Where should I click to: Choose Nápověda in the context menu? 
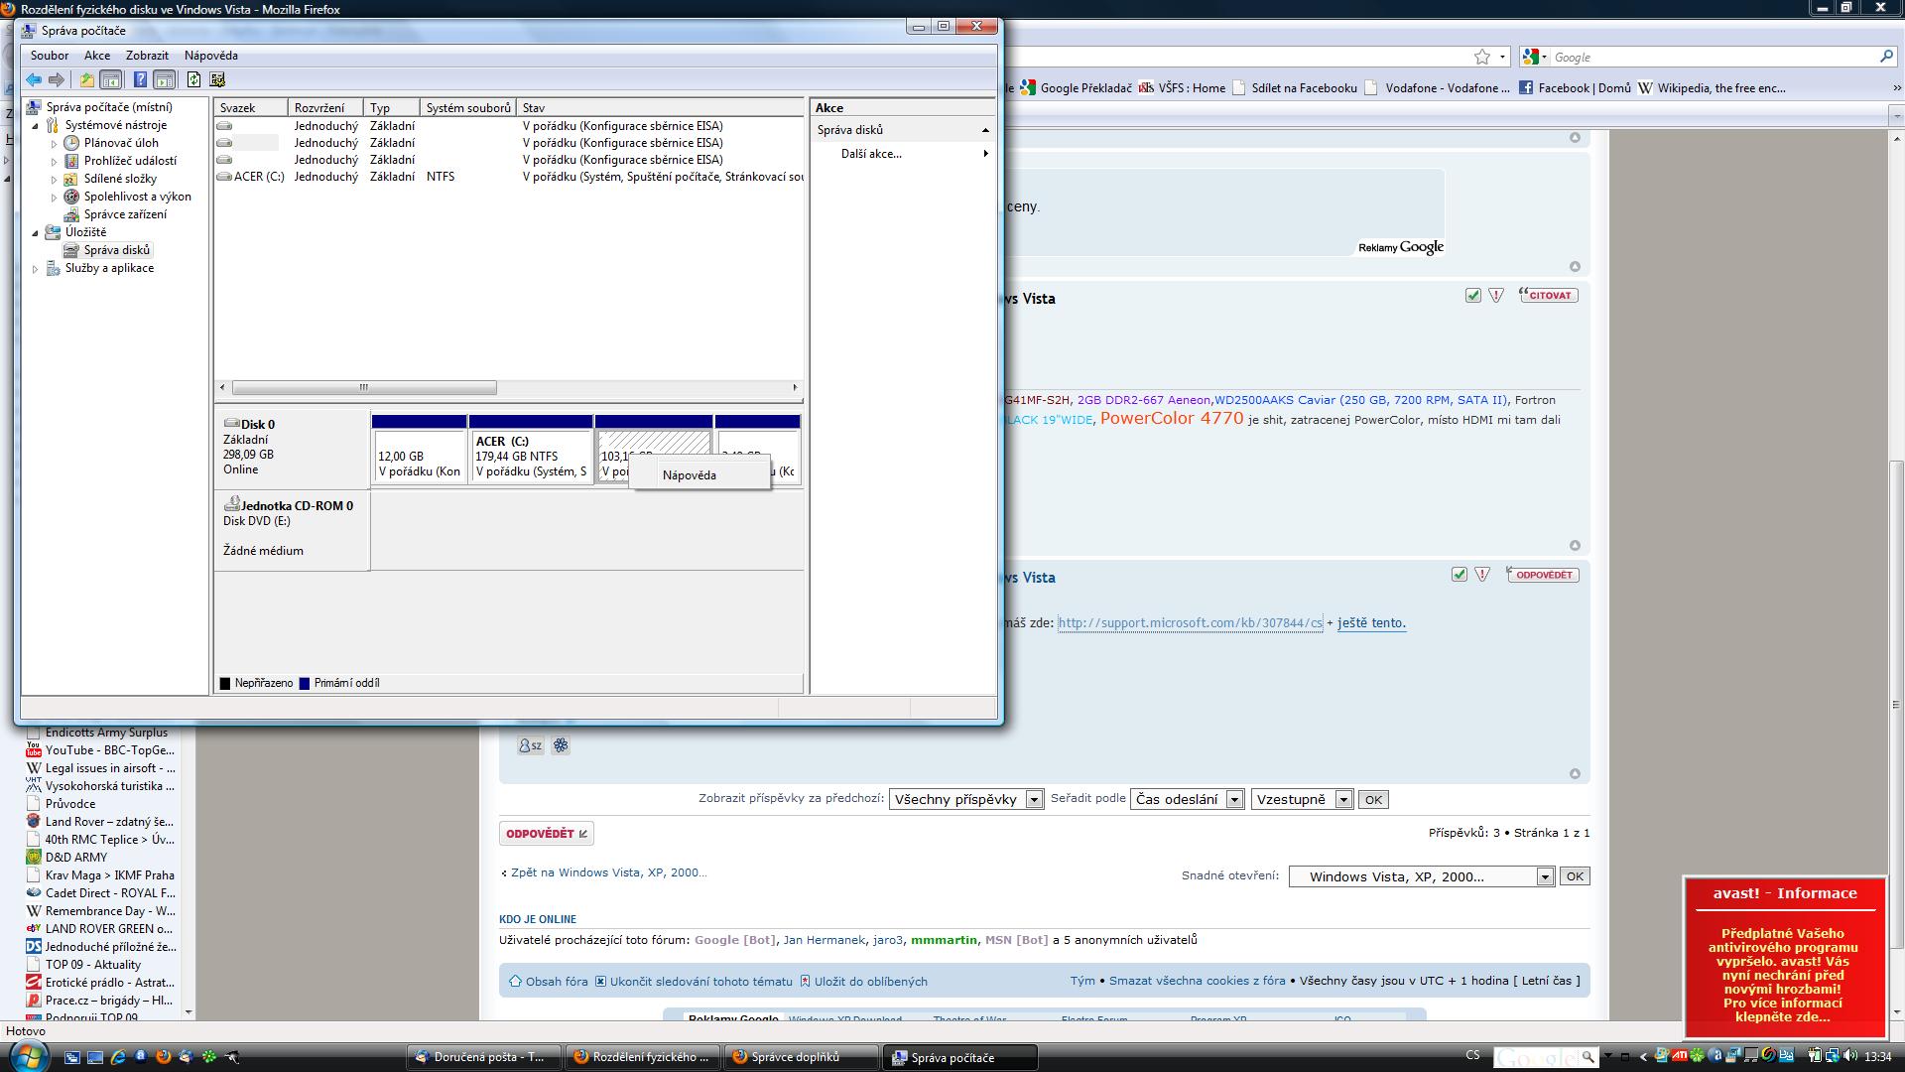tap(690, 475)
